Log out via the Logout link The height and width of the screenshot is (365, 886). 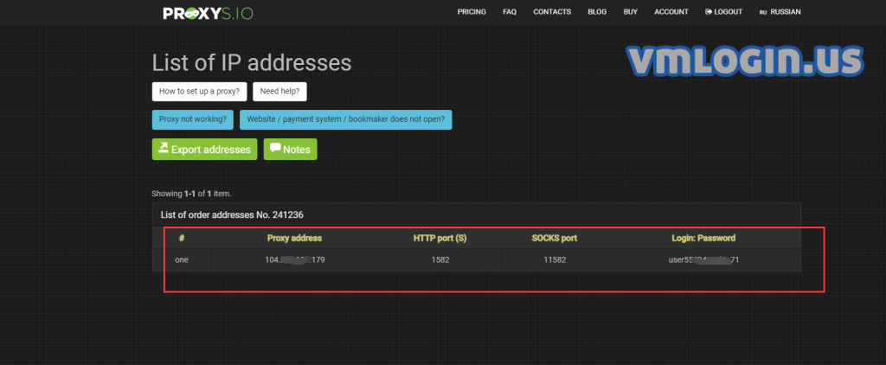(x=724, y=12)
